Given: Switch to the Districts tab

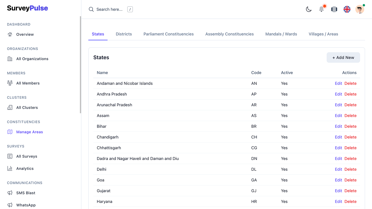Looking at the screenshot, I should [x=124, y=34].
